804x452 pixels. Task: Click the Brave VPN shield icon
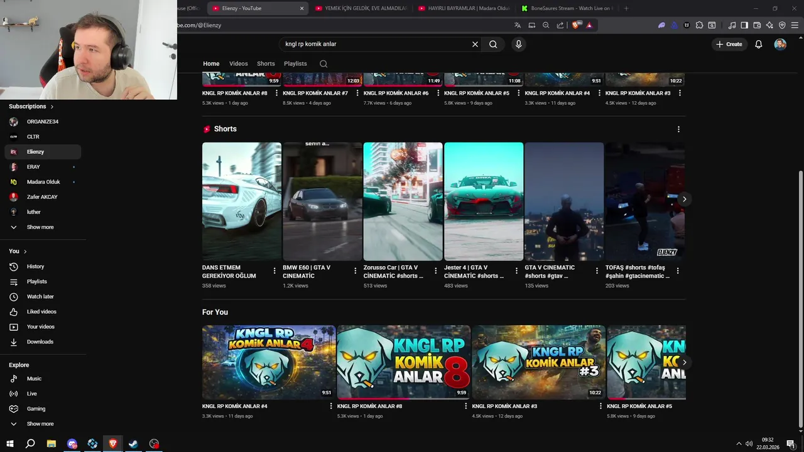[x=782, y=25]
